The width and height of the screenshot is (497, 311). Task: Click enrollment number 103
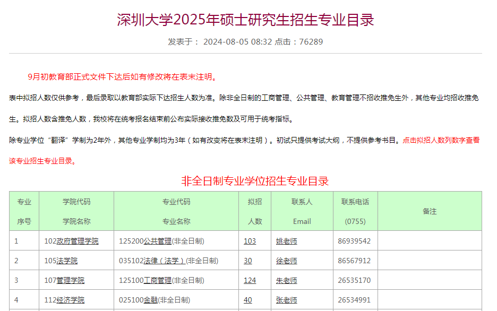pyautogui.click(x=250, y=241)
